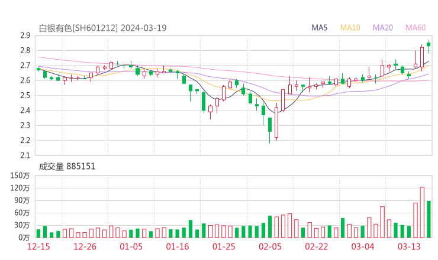Click the 2.1 price axis label

point(25,155)
